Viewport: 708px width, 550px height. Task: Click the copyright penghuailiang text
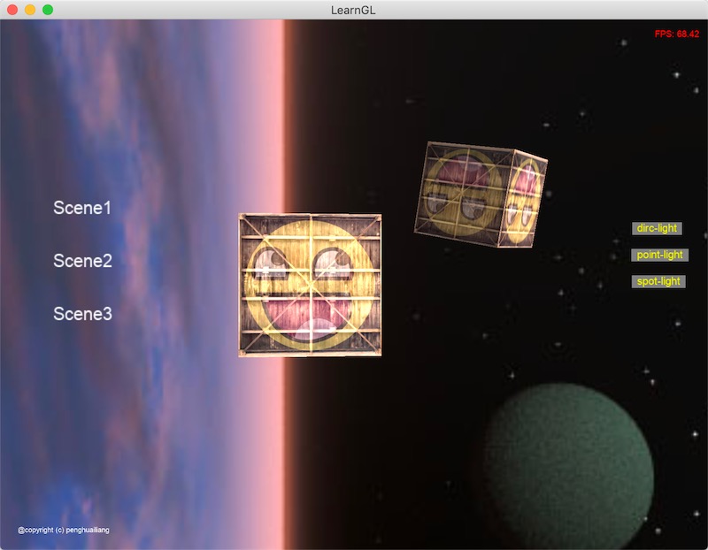63,530
